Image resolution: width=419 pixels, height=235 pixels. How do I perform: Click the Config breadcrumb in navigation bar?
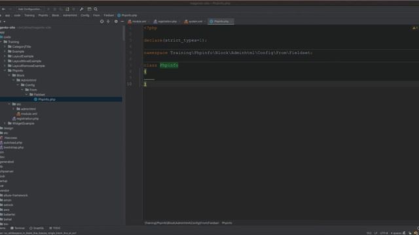click(85, 16)
